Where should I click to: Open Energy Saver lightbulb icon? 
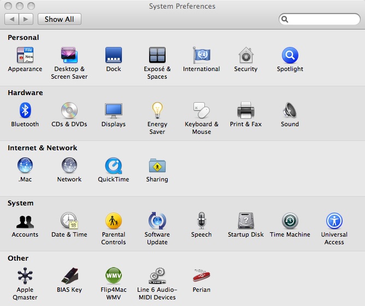157,110
